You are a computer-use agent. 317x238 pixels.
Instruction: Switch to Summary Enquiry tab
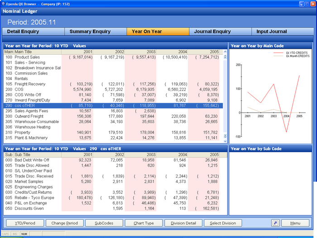[x=96, y=32]
